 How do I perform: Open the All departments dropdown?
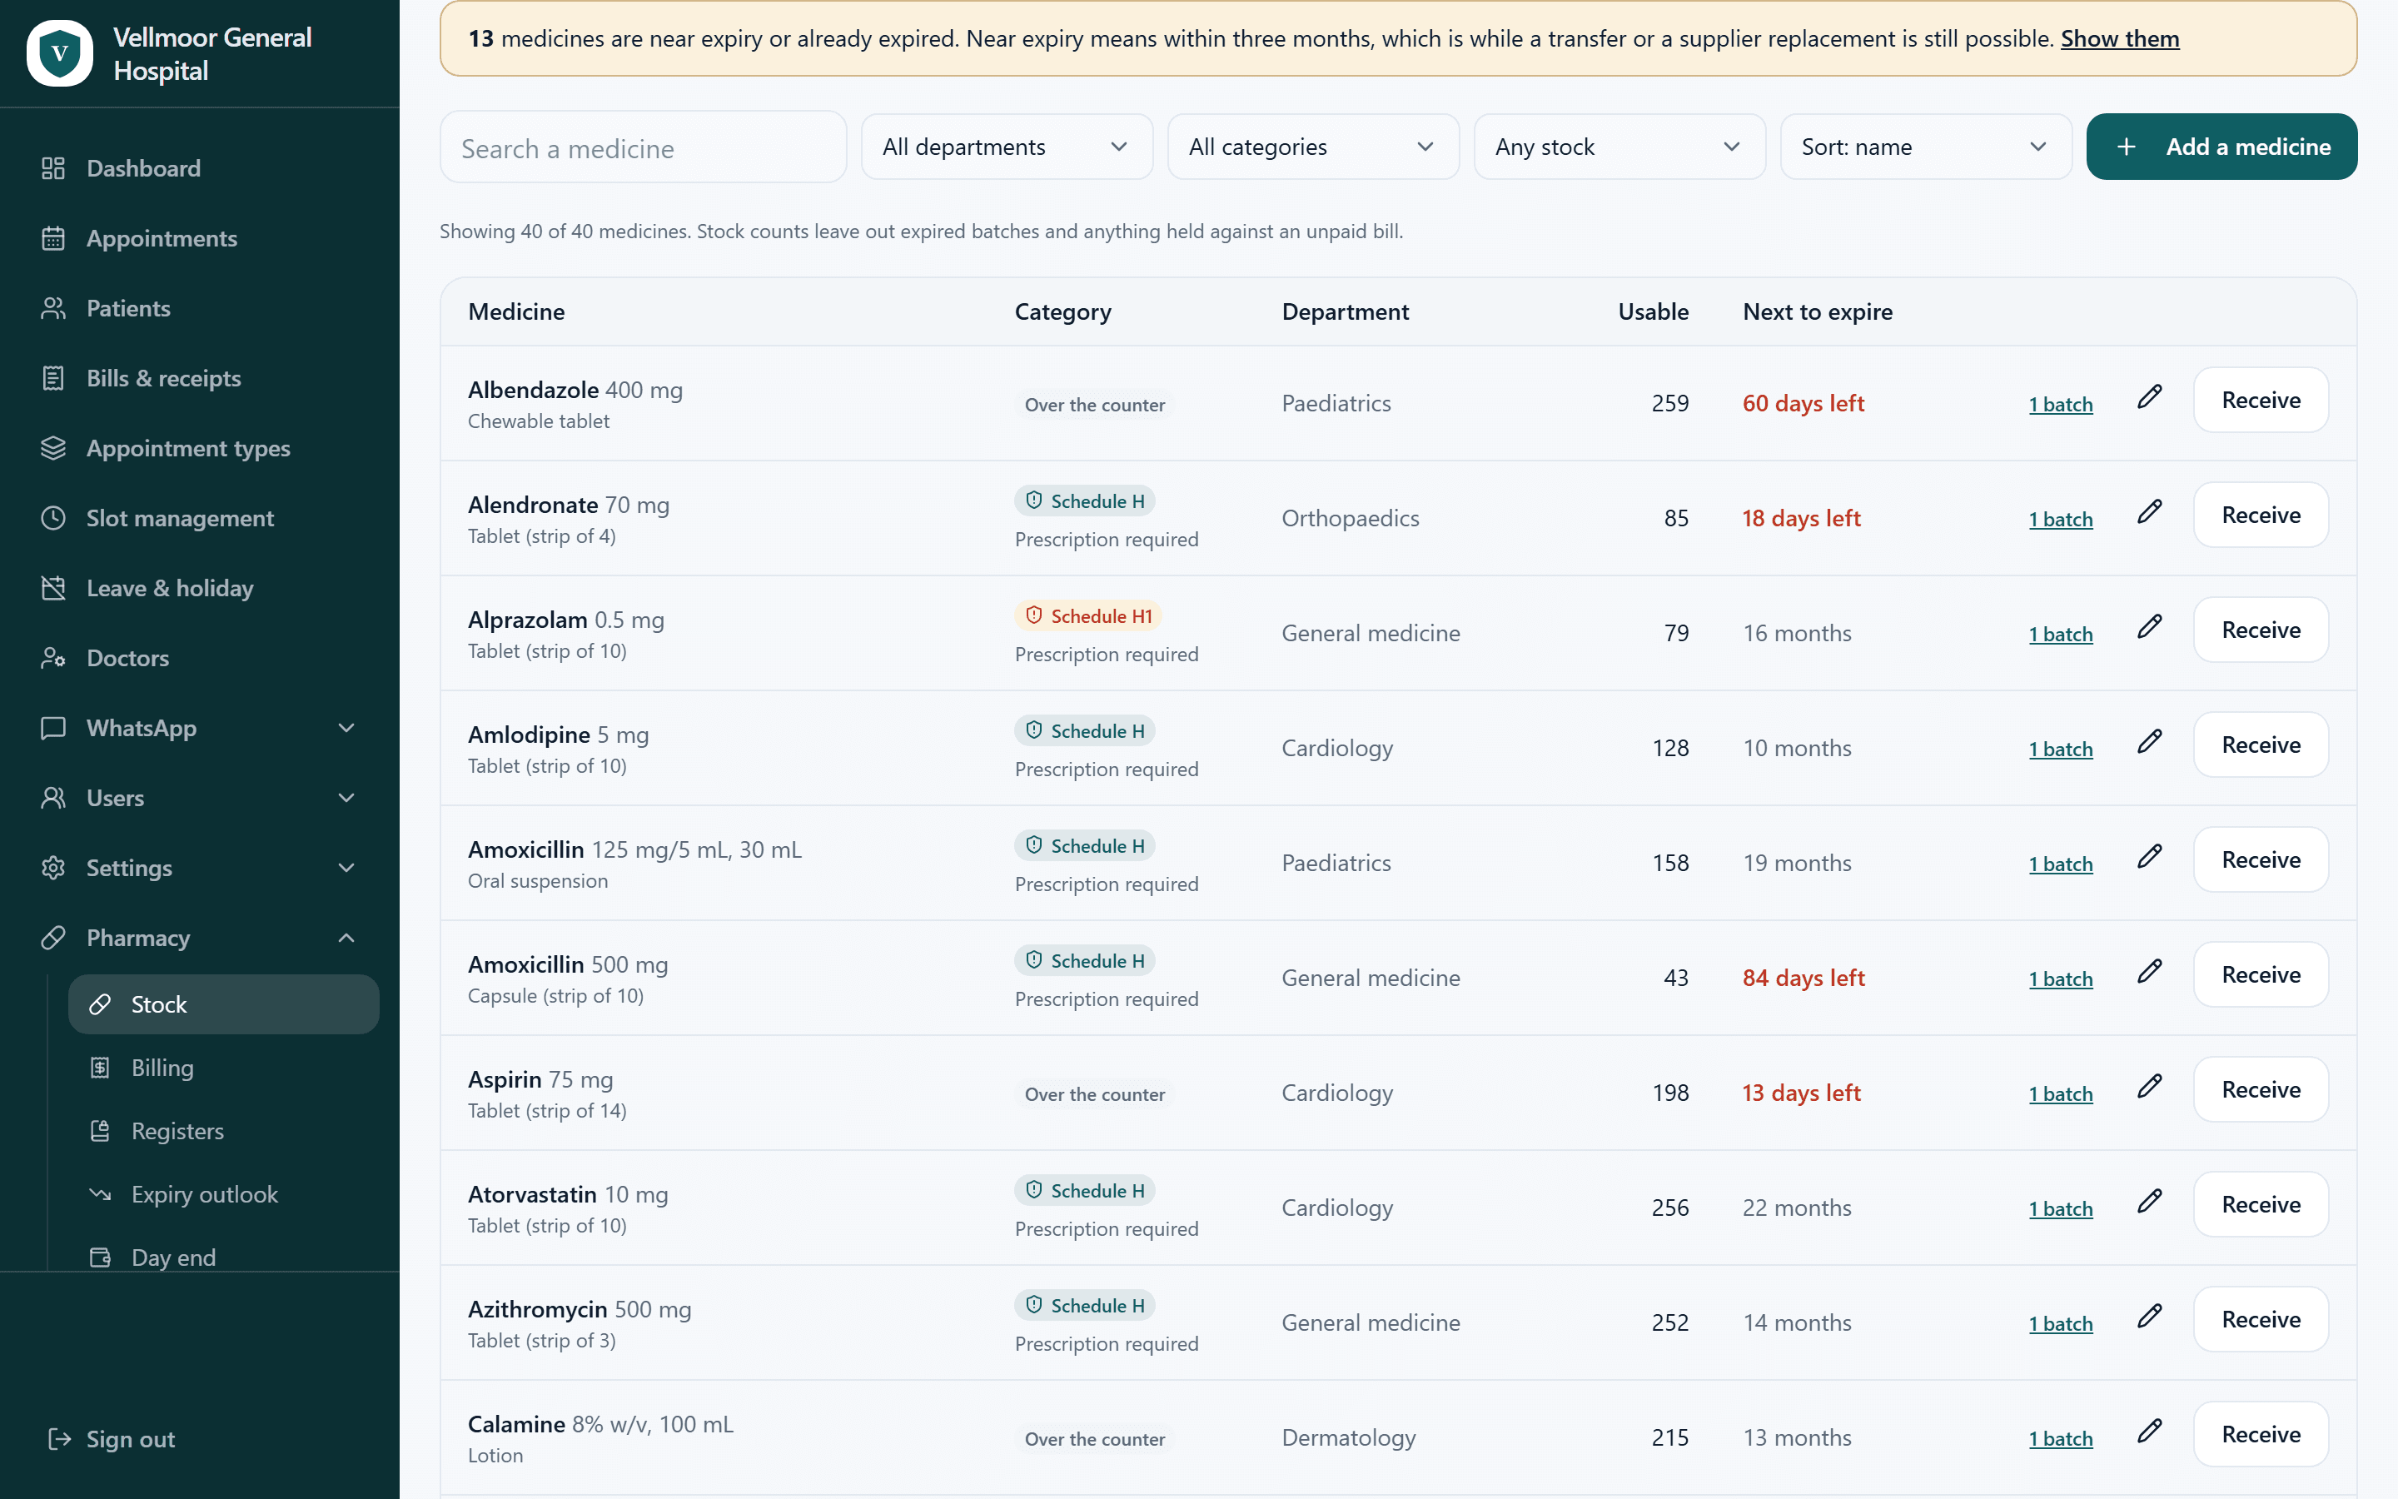point(1007,147)
